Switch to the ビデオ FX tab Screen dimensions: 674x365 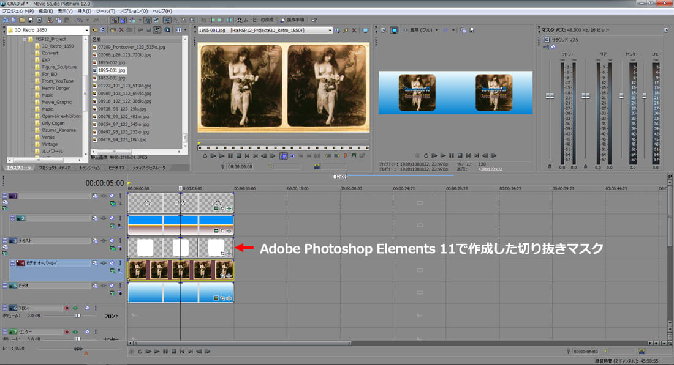[116, 168]
